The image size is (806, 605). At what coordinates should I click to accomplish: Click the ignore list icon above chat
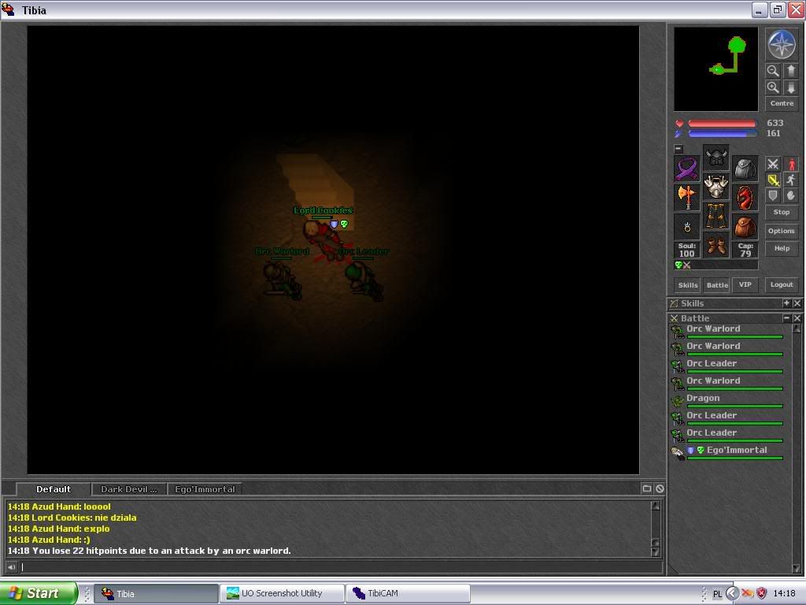click(660, 488)
